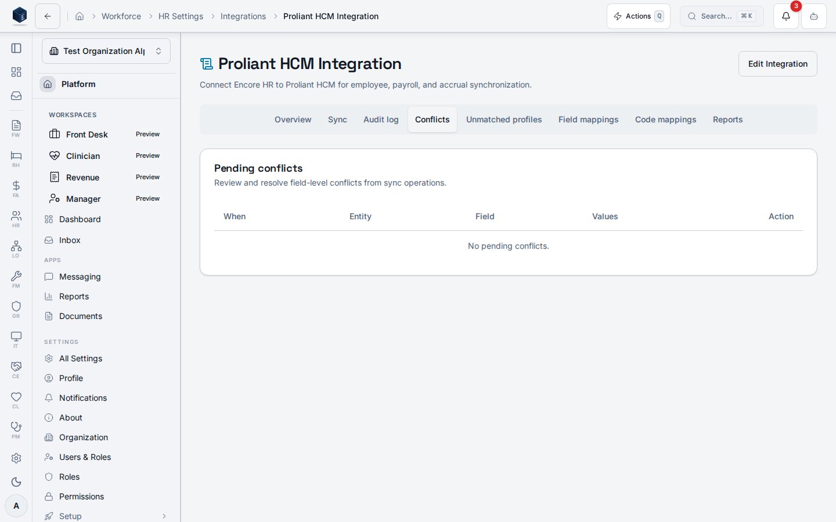Open the Code mappings tab
836x522 pixels.
coord(666,119)
